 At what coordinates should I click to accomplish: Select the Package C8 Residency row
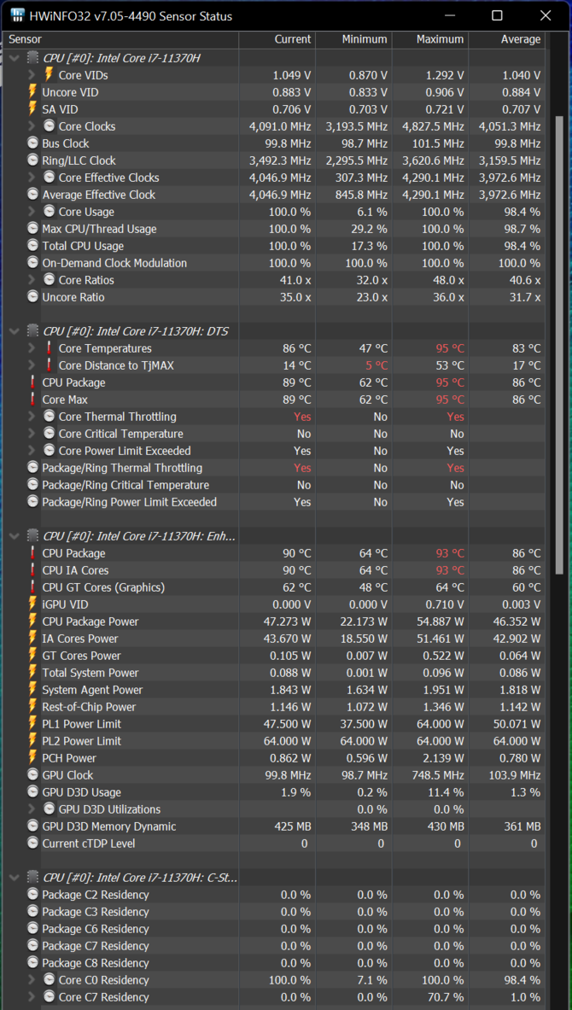pyautogui.click(x=274, y=962)
